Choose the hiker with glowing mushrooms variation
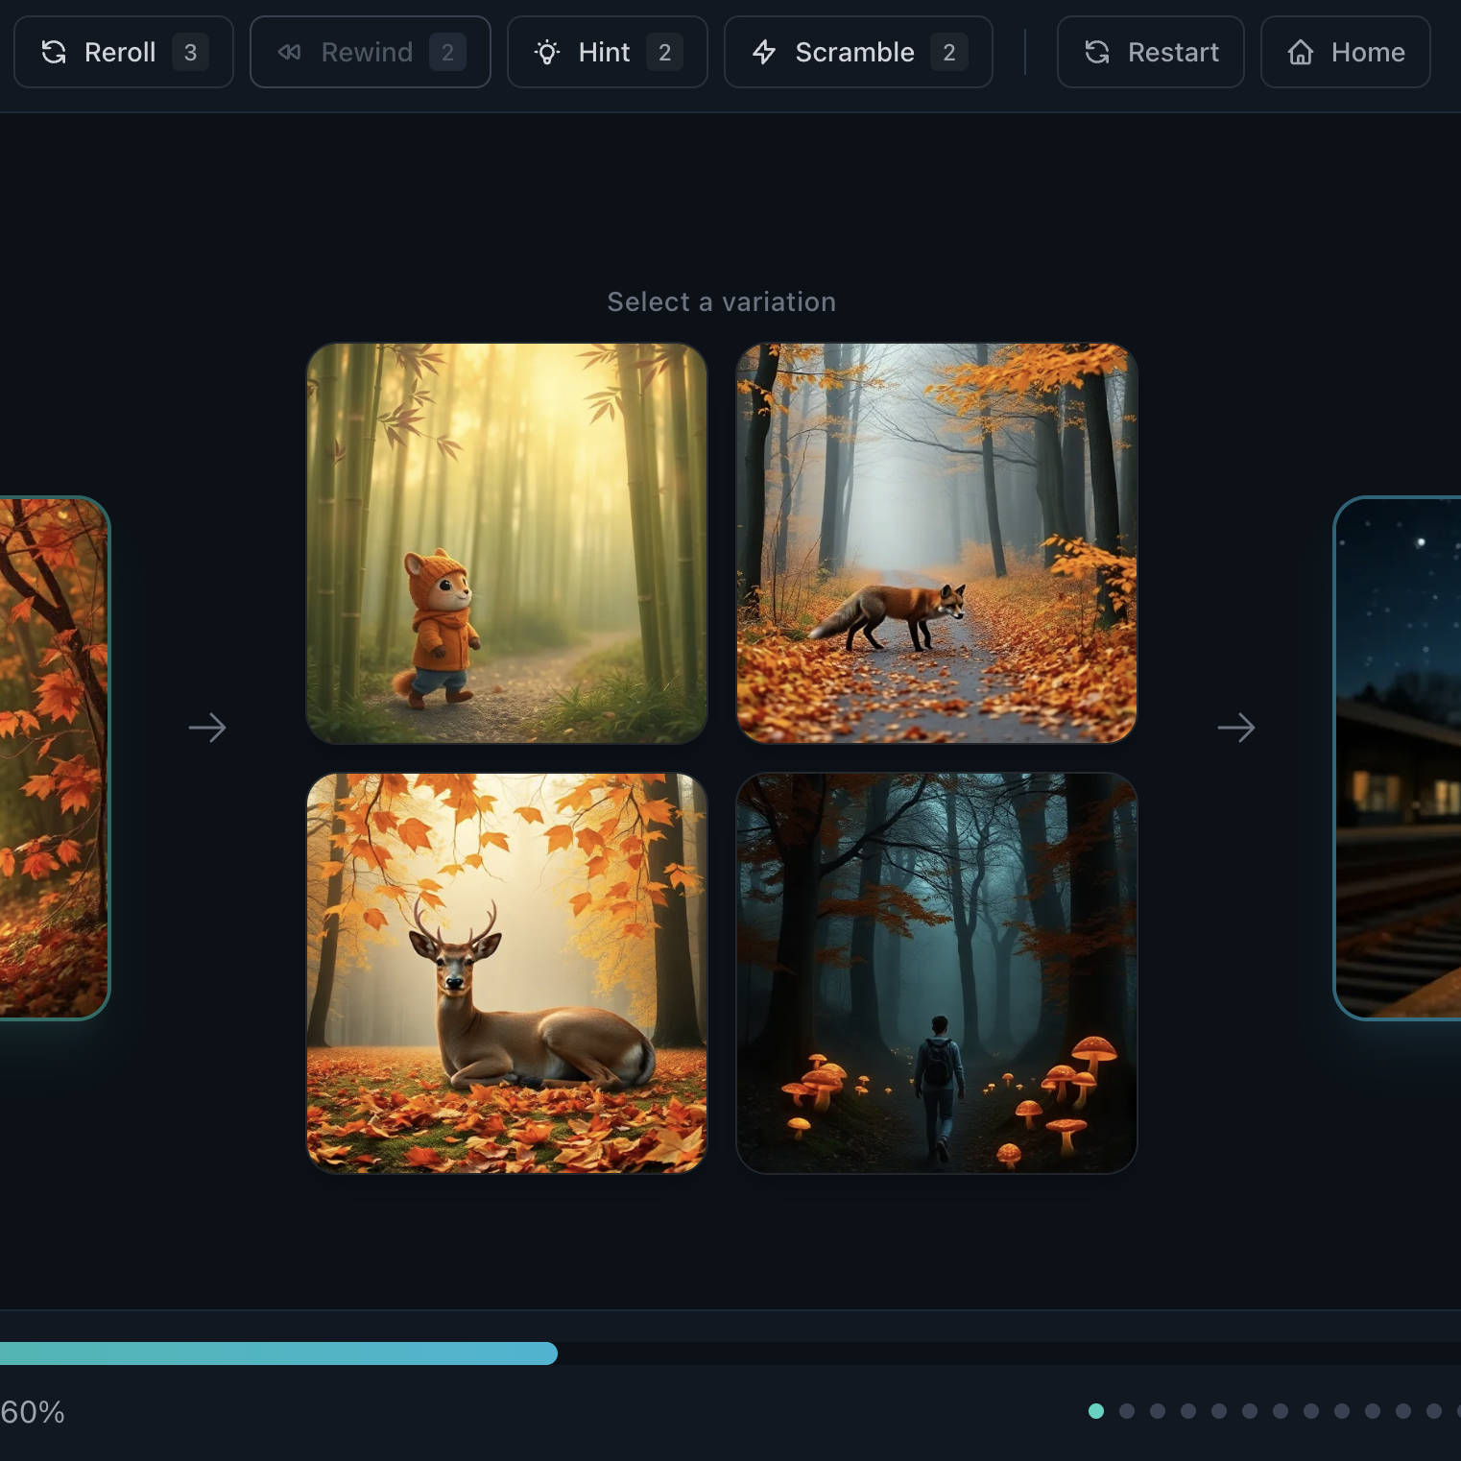This screenshot has width=1461, height=1461. (x=936, y=973)
